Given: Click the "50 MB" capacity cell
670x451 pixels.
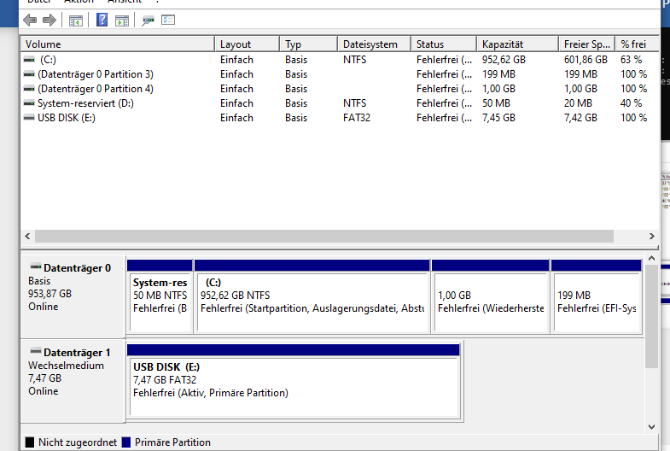Looking at the screenshot, I should [496, 103].
